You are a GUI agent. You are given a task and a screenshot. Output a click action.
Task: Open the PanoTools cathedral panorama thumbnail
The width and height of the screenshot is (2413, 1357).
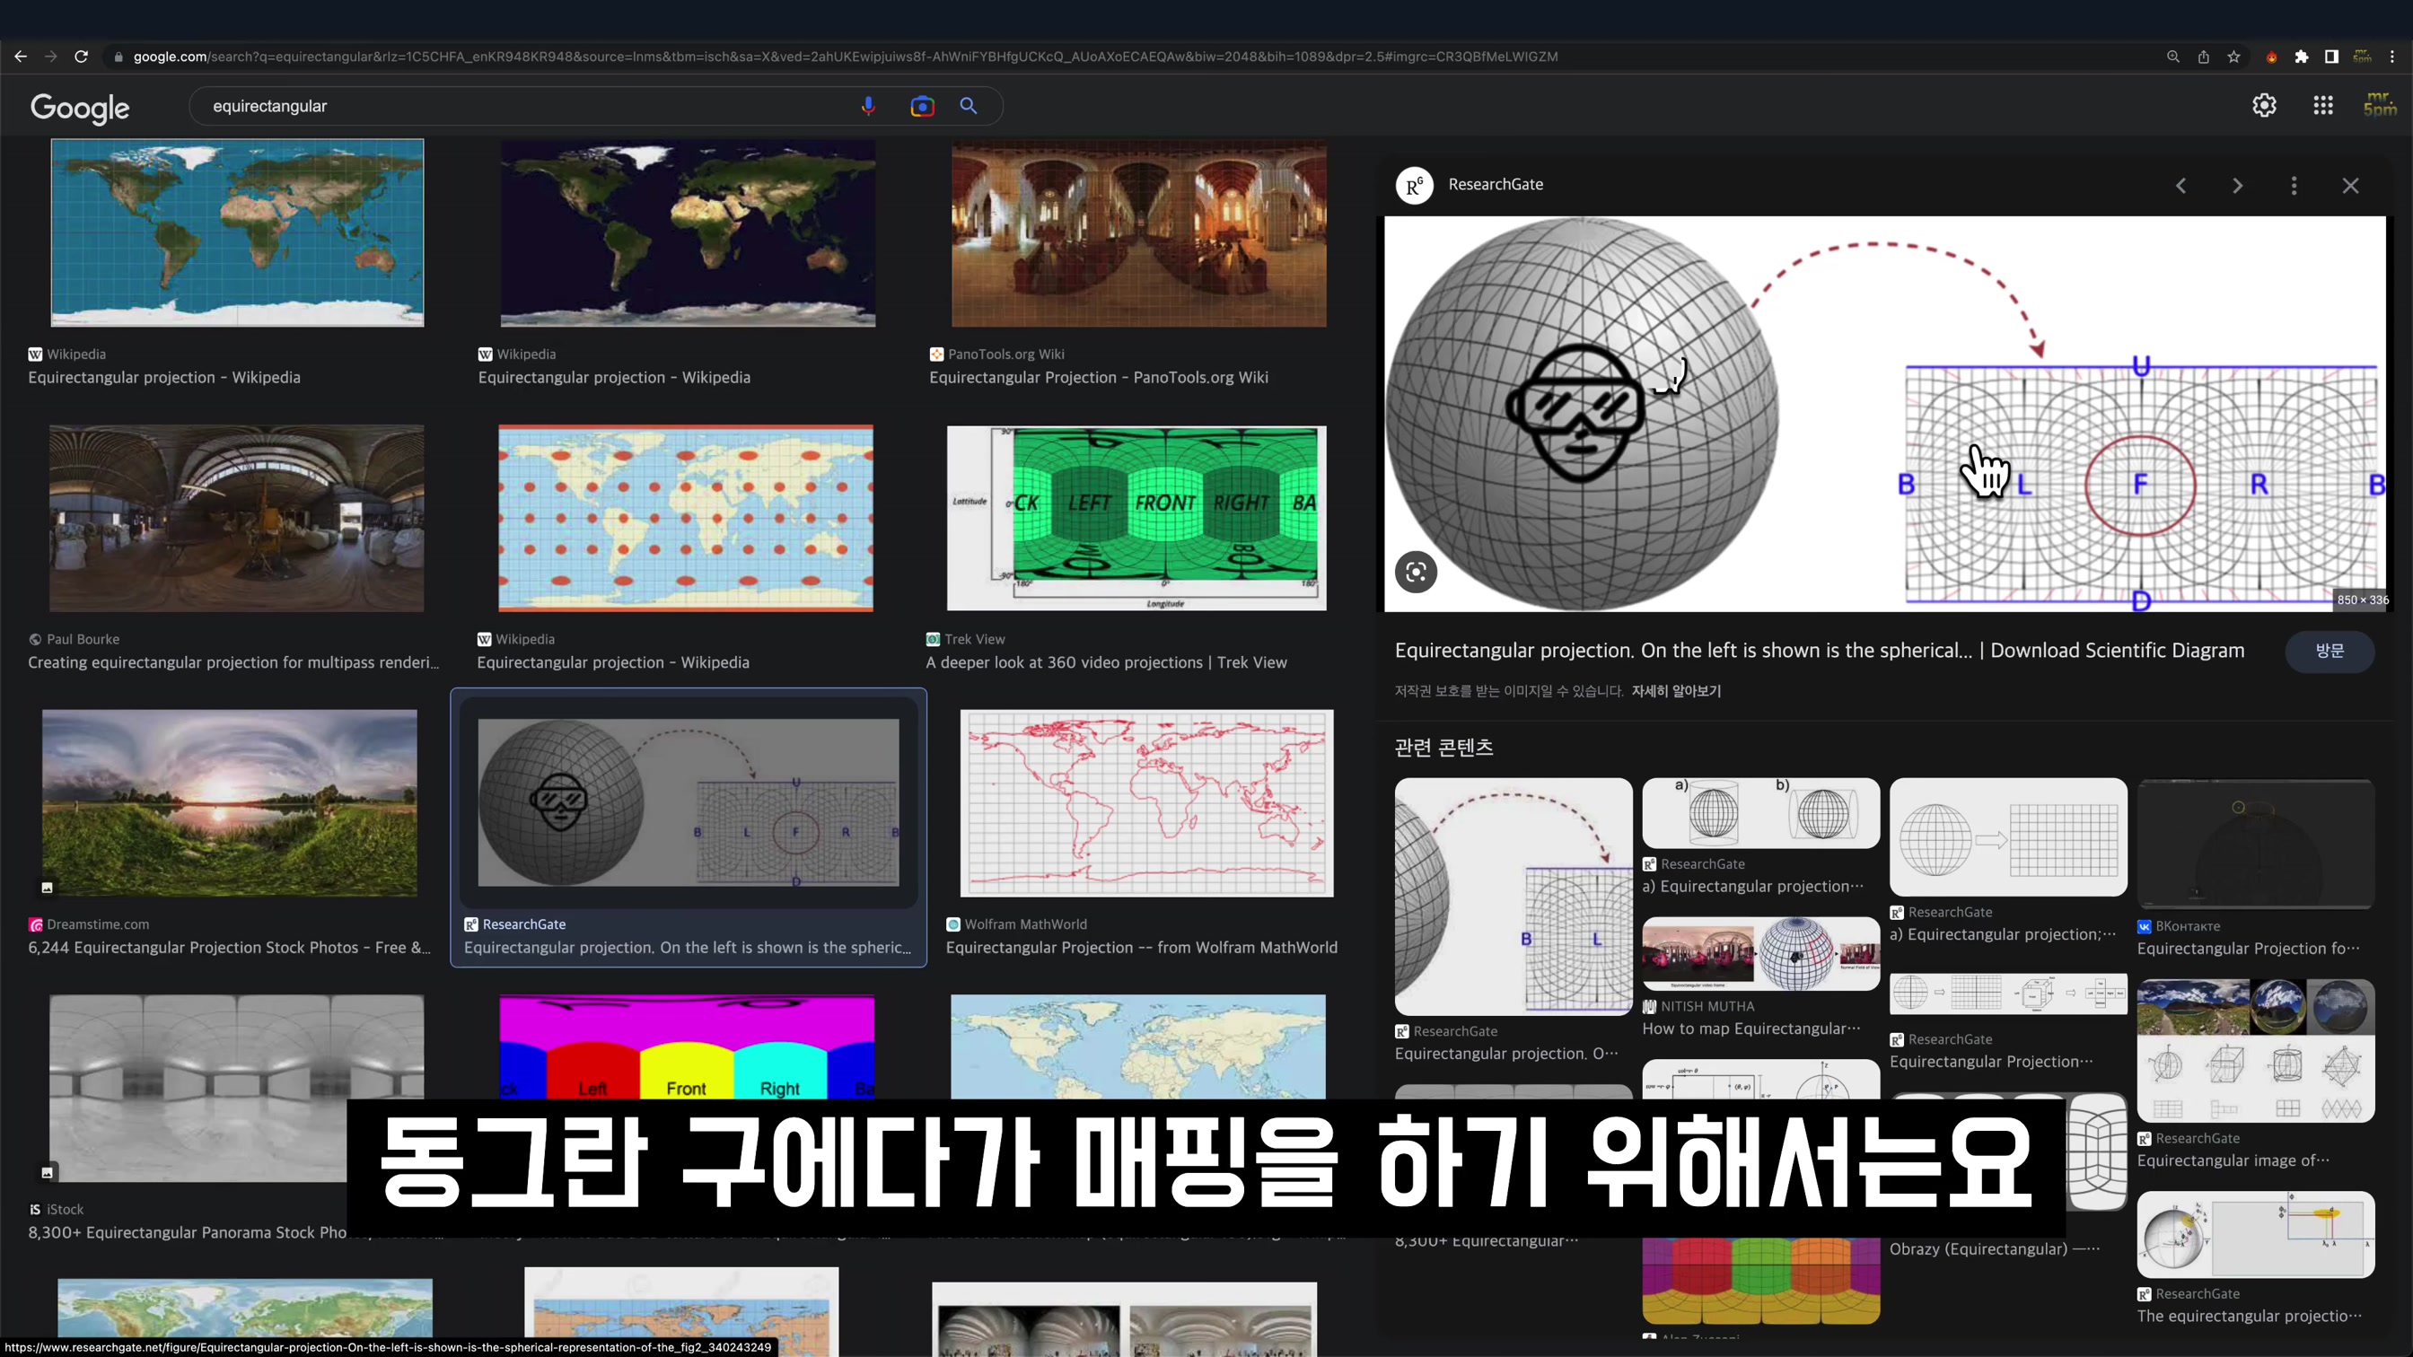tap(1138, 232)
